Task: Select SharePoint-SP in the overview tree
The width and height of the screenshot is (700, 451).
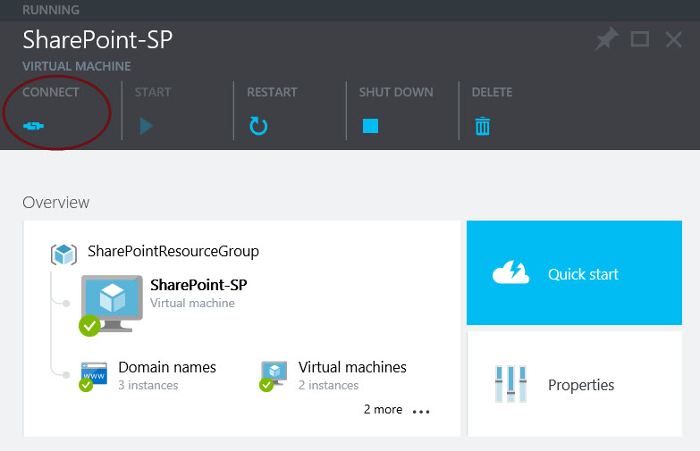Action: point(198,285)
